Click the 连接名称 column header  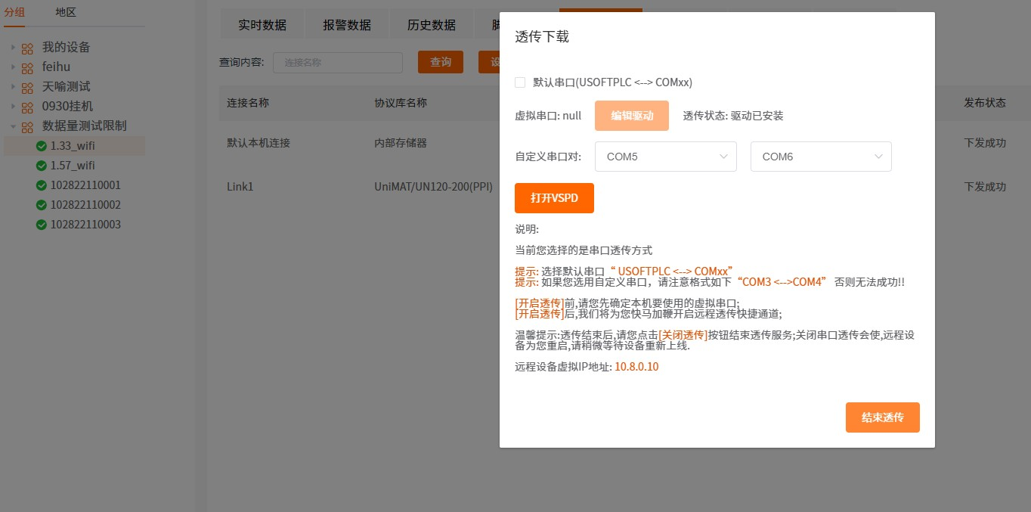248,103
